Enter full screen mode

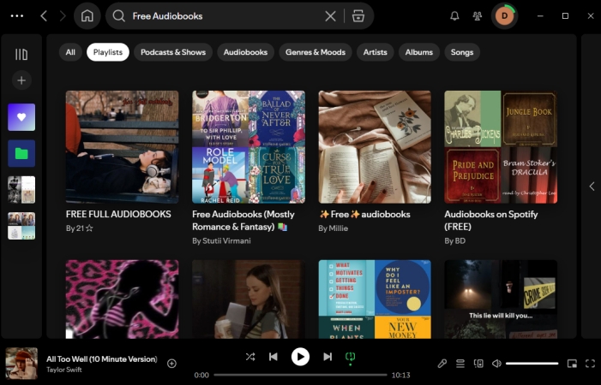[x=590, y=364]
